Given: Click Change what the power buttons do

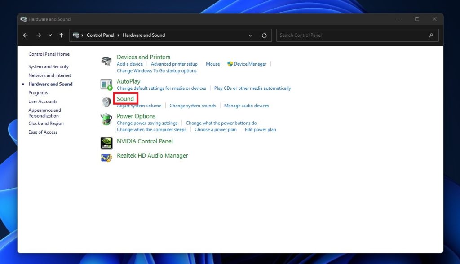Looking at the screenshot, I should 221,123.
